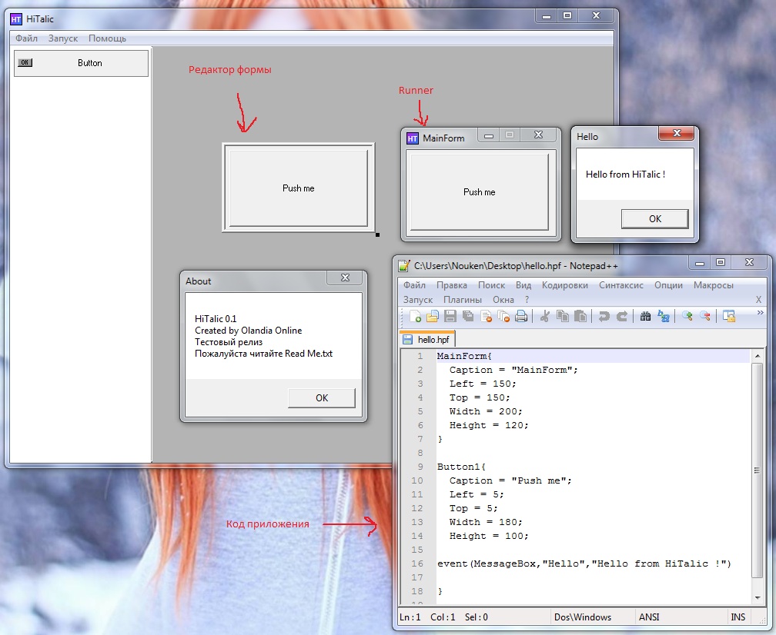776x635 pixels.
Task: Create a new document in Notepad++ toolbar
Action: (x=416, y=317)
